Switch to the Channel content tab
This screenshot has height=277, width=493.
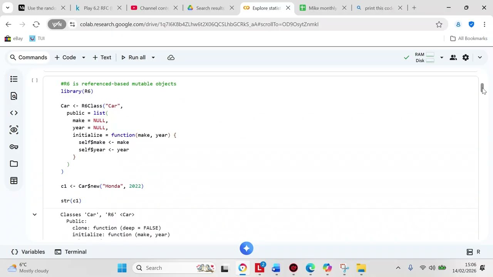(154, 8)
